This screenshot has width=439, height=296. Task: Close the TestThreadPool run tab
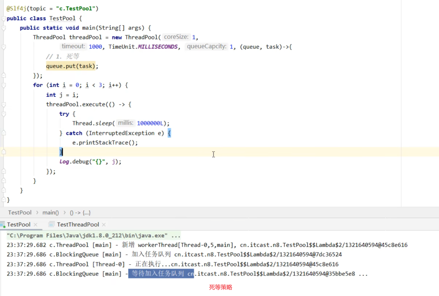(104, 225)
